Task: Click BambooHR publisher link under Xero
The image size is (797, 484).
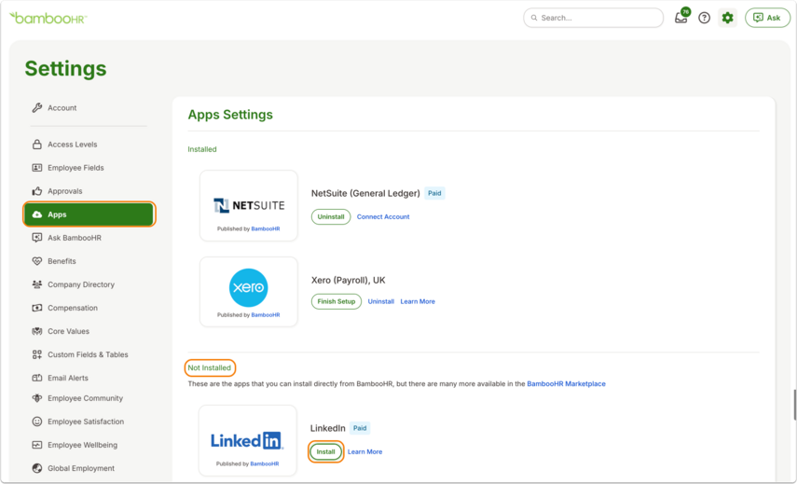Action: coord(266,315)
